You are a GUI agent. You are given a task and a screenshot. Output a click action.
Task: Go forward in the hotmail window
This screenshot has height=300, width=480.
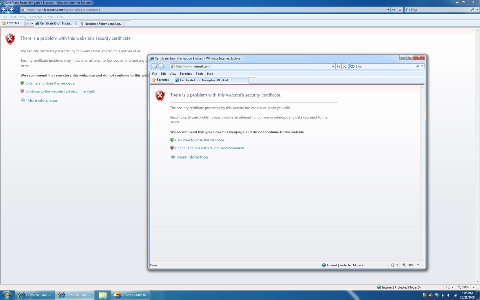[x=161, y=66]
